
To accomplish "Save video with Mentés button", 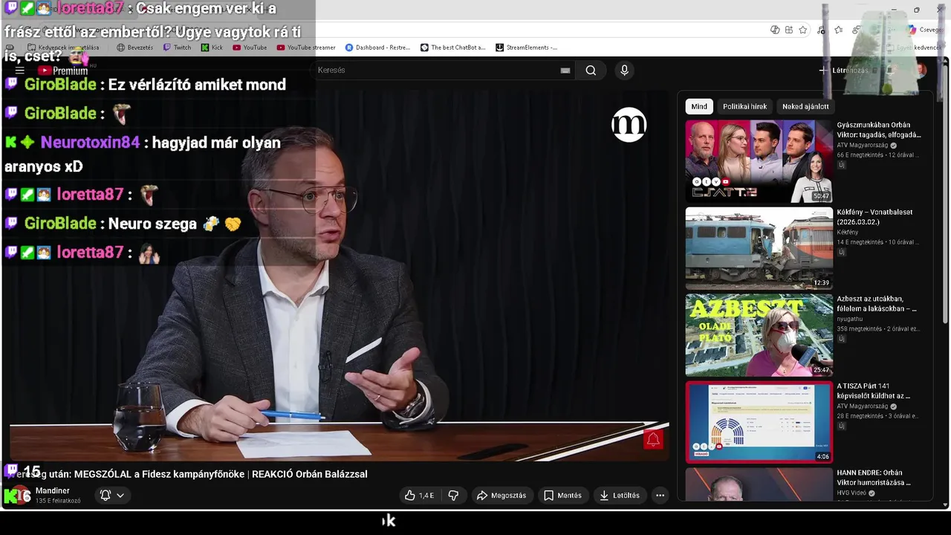I will [x=562, y=496].
